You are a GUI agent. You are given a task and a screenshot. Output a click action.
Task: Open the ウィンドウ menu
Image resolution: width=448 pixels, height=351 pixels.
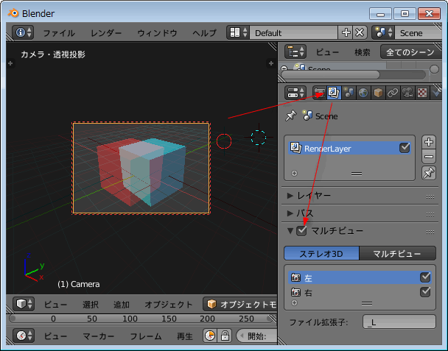tap(157, 33)
